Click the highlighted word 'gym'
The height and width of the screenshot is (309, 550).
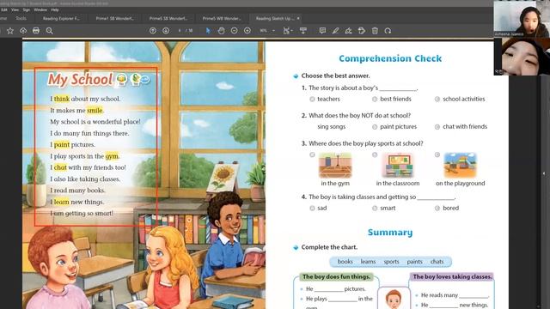pyautogui.click(x=112, y=156)
